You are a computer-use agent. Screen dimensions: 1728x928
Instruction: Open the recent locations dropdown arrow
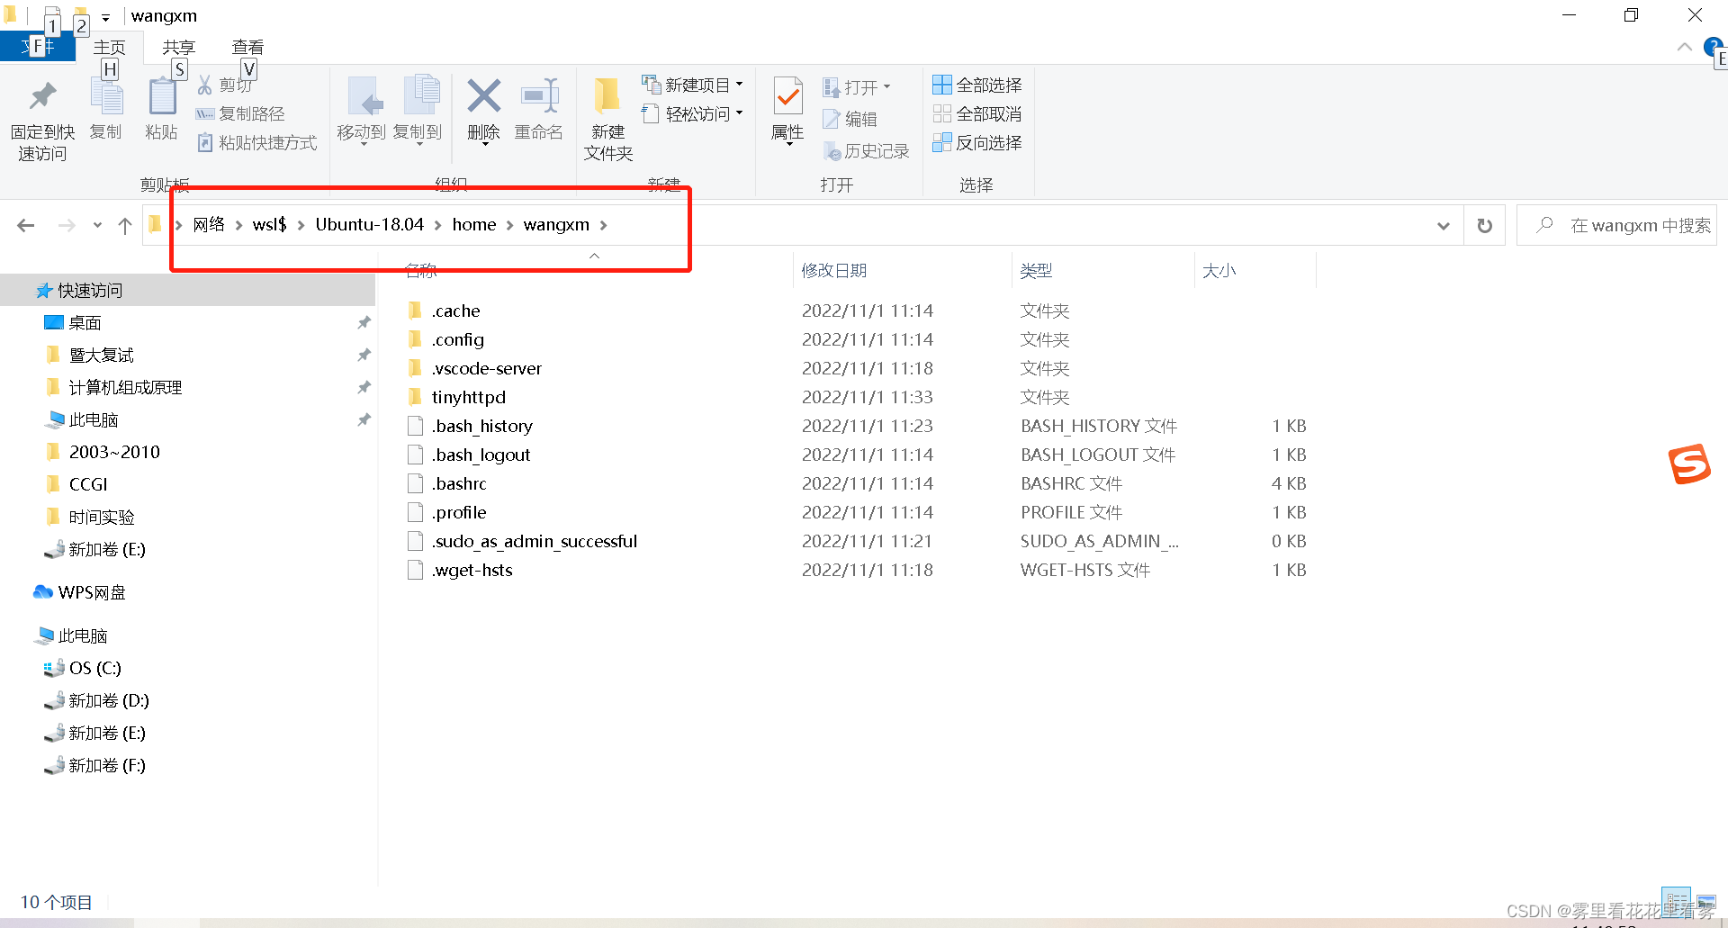[97, 225]
